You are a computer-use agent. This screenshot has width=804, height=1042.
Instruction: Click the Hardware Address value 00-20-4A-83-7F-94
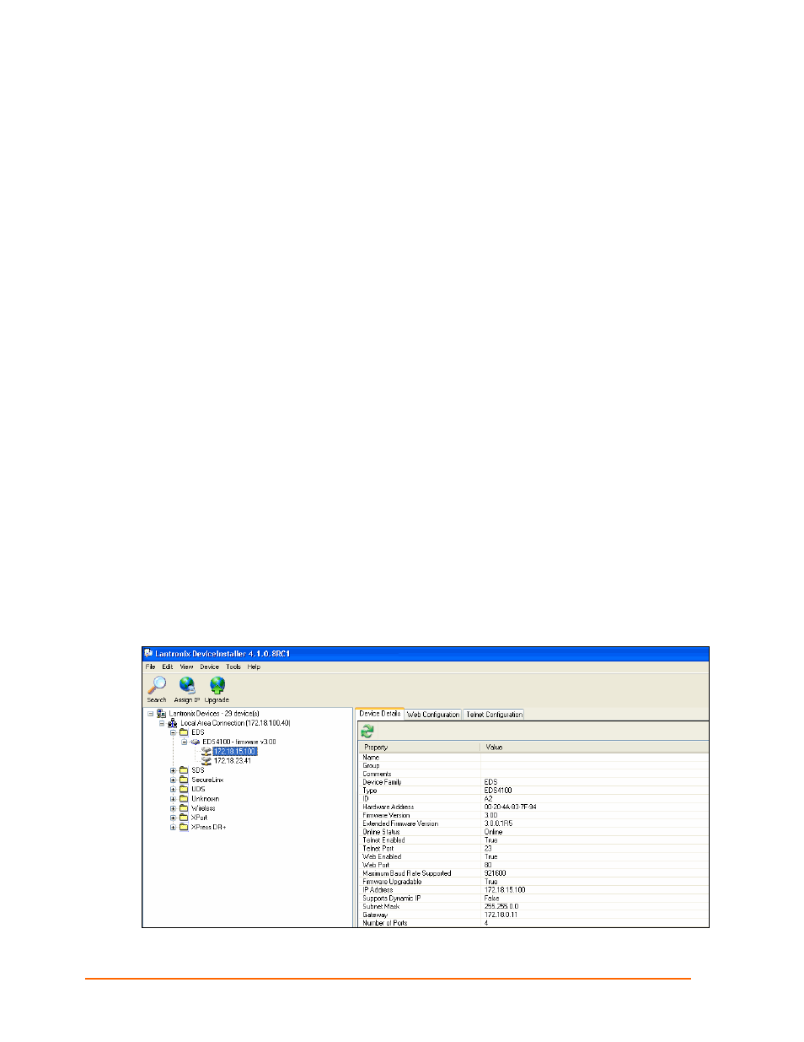click(x=511, y=807)
